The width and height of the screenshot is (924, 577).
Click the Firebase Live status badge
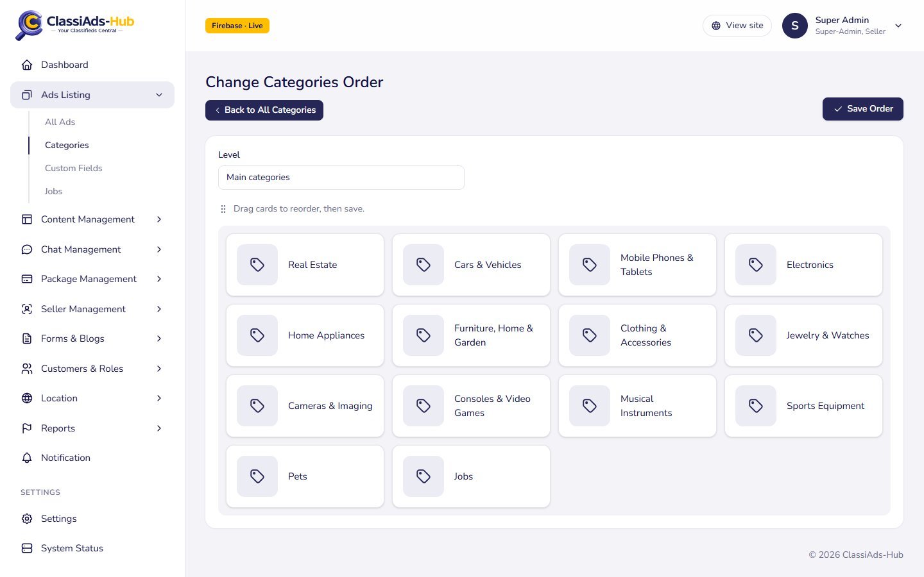pyautogui.click(x=237, y=26)
